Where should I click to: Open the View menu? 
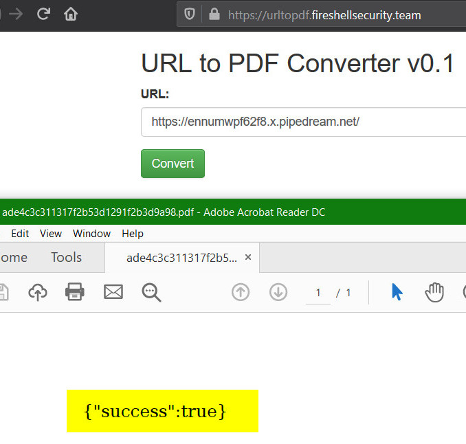[51, 234]
